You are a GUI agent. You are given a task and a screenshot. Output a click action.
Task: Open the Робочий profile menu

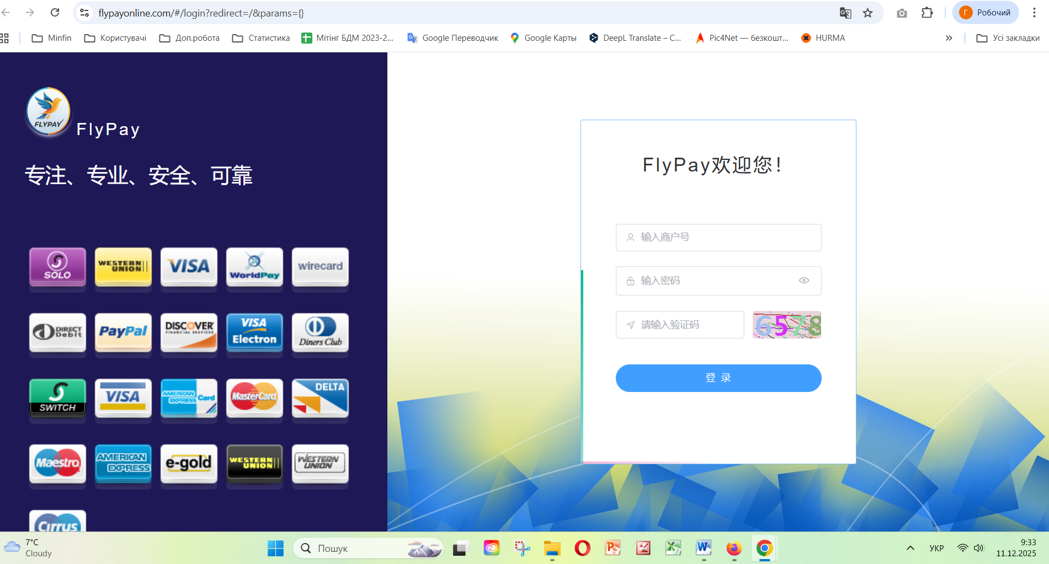[x=986, y=13]
